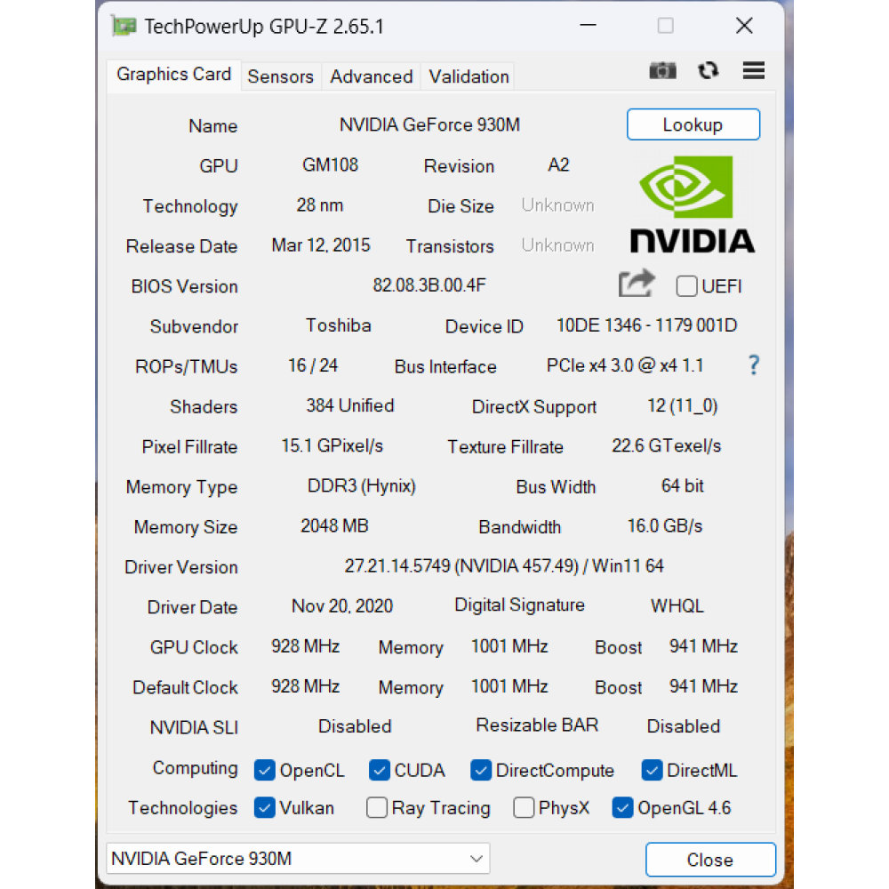
Task: Go to the Validation tab
Action: 469,76
